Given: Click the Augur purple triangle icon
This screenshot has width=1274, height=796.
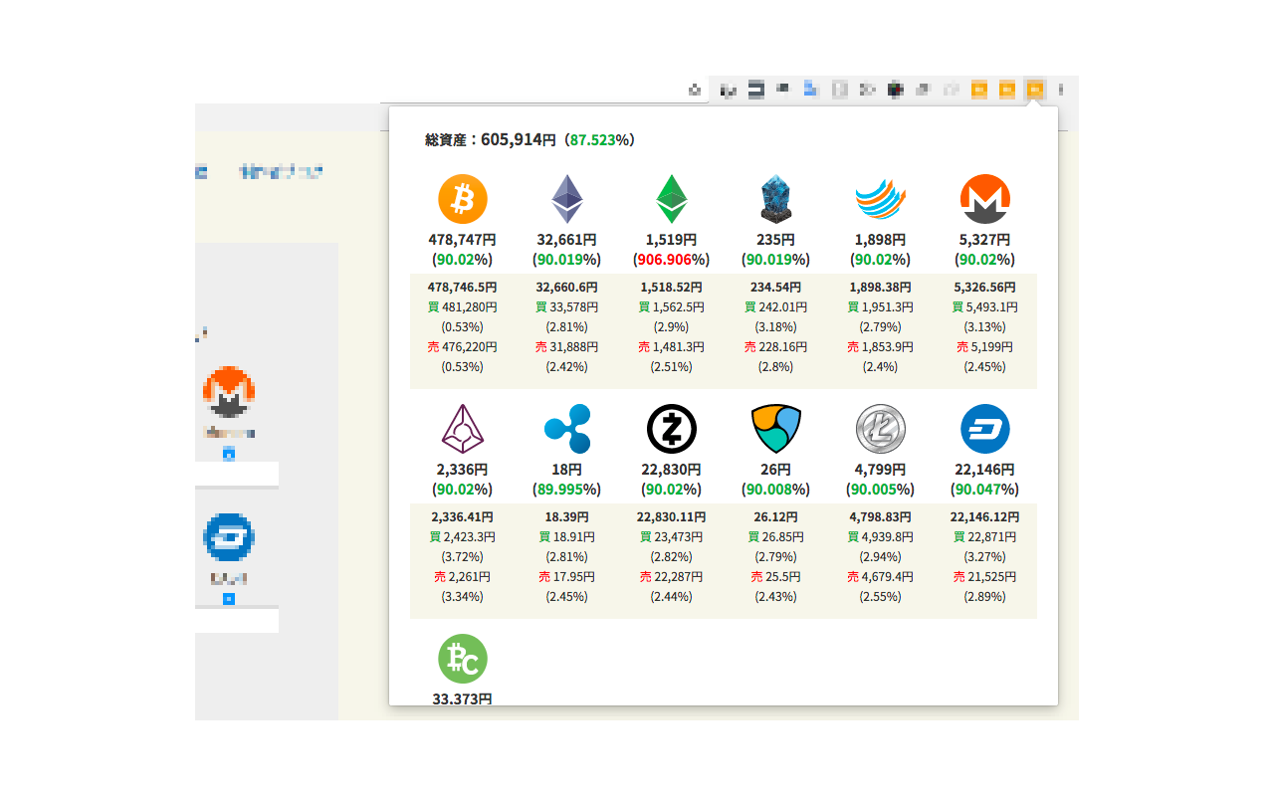Looking at the screenshot, I should pos(463,429).
